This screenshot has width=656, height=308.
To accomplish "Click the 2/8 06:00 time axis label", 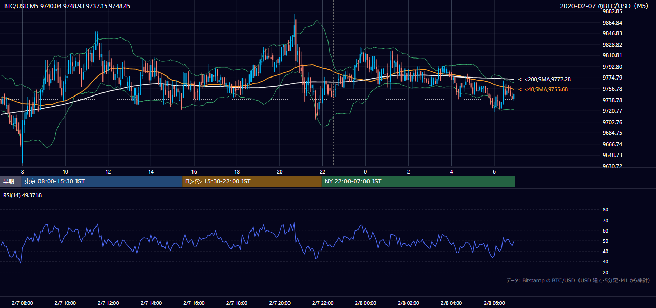I will [494, 303].
